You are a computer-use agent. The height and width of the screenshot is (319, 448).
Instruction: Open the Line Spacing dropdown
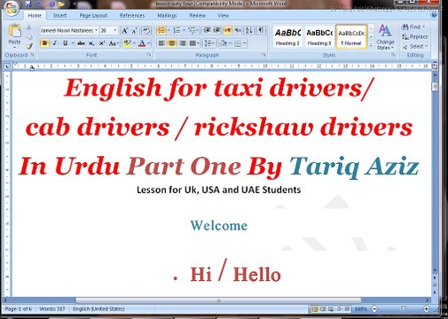coord(209,43)
